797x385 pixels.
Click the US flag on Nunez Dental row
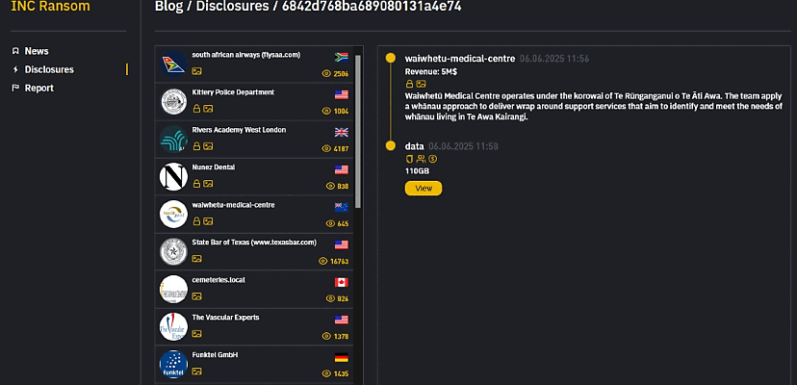point(342,169)
